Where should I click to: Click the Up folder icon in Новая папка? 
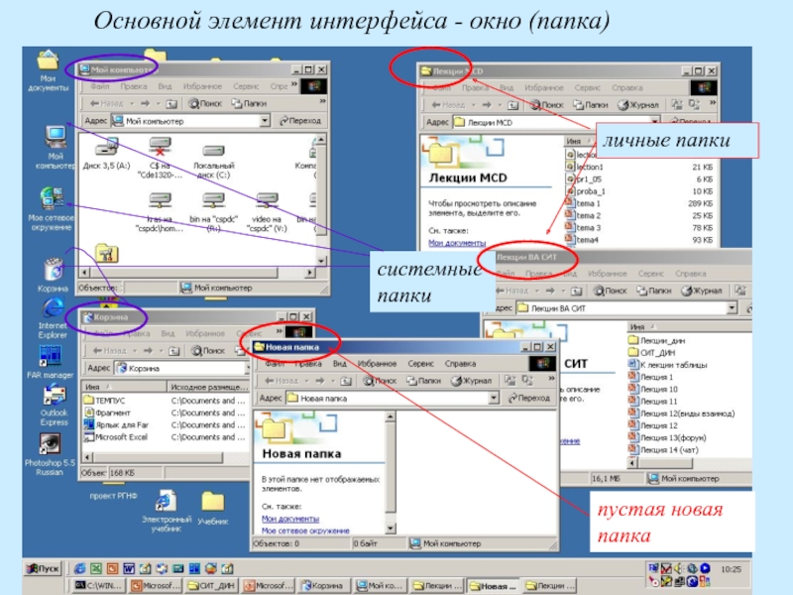[345, 381]
